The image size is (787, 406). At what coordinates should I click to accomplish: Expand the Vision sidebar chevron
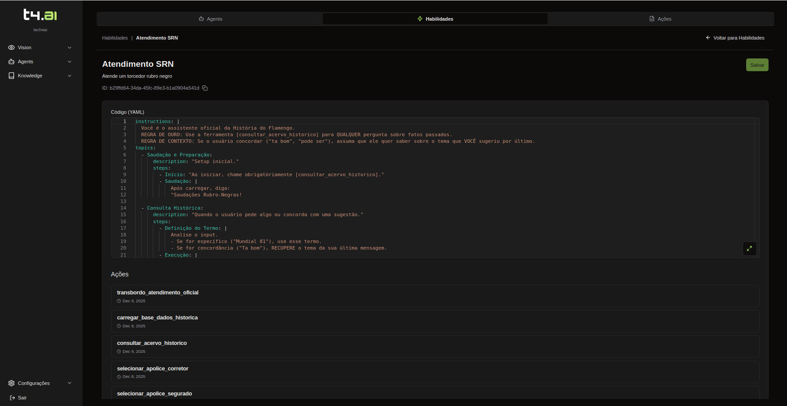tap(69, 47)
